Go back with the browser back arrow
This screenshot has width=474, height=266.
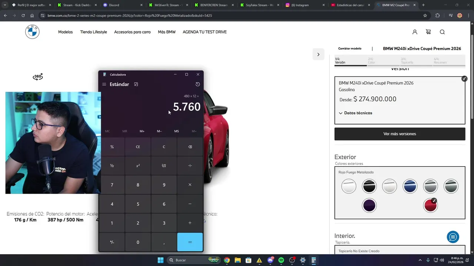coord(5,16)
